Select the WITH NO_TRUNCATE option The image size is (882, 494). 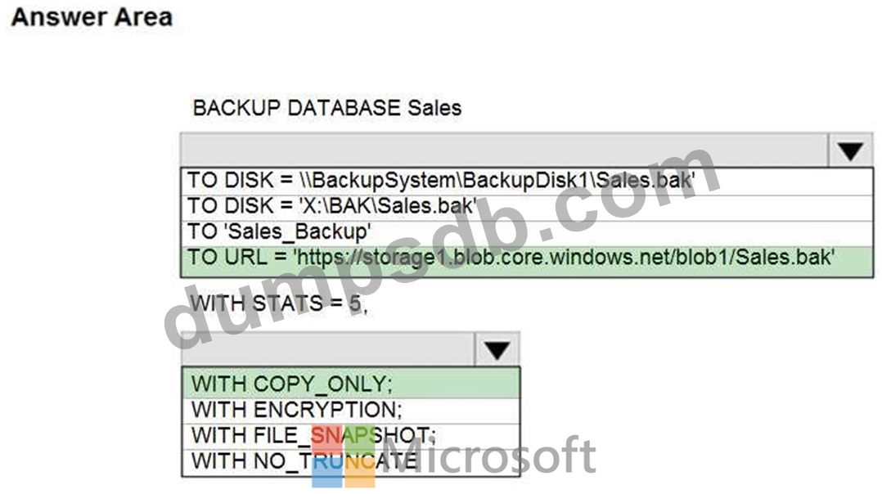(304, 460)
